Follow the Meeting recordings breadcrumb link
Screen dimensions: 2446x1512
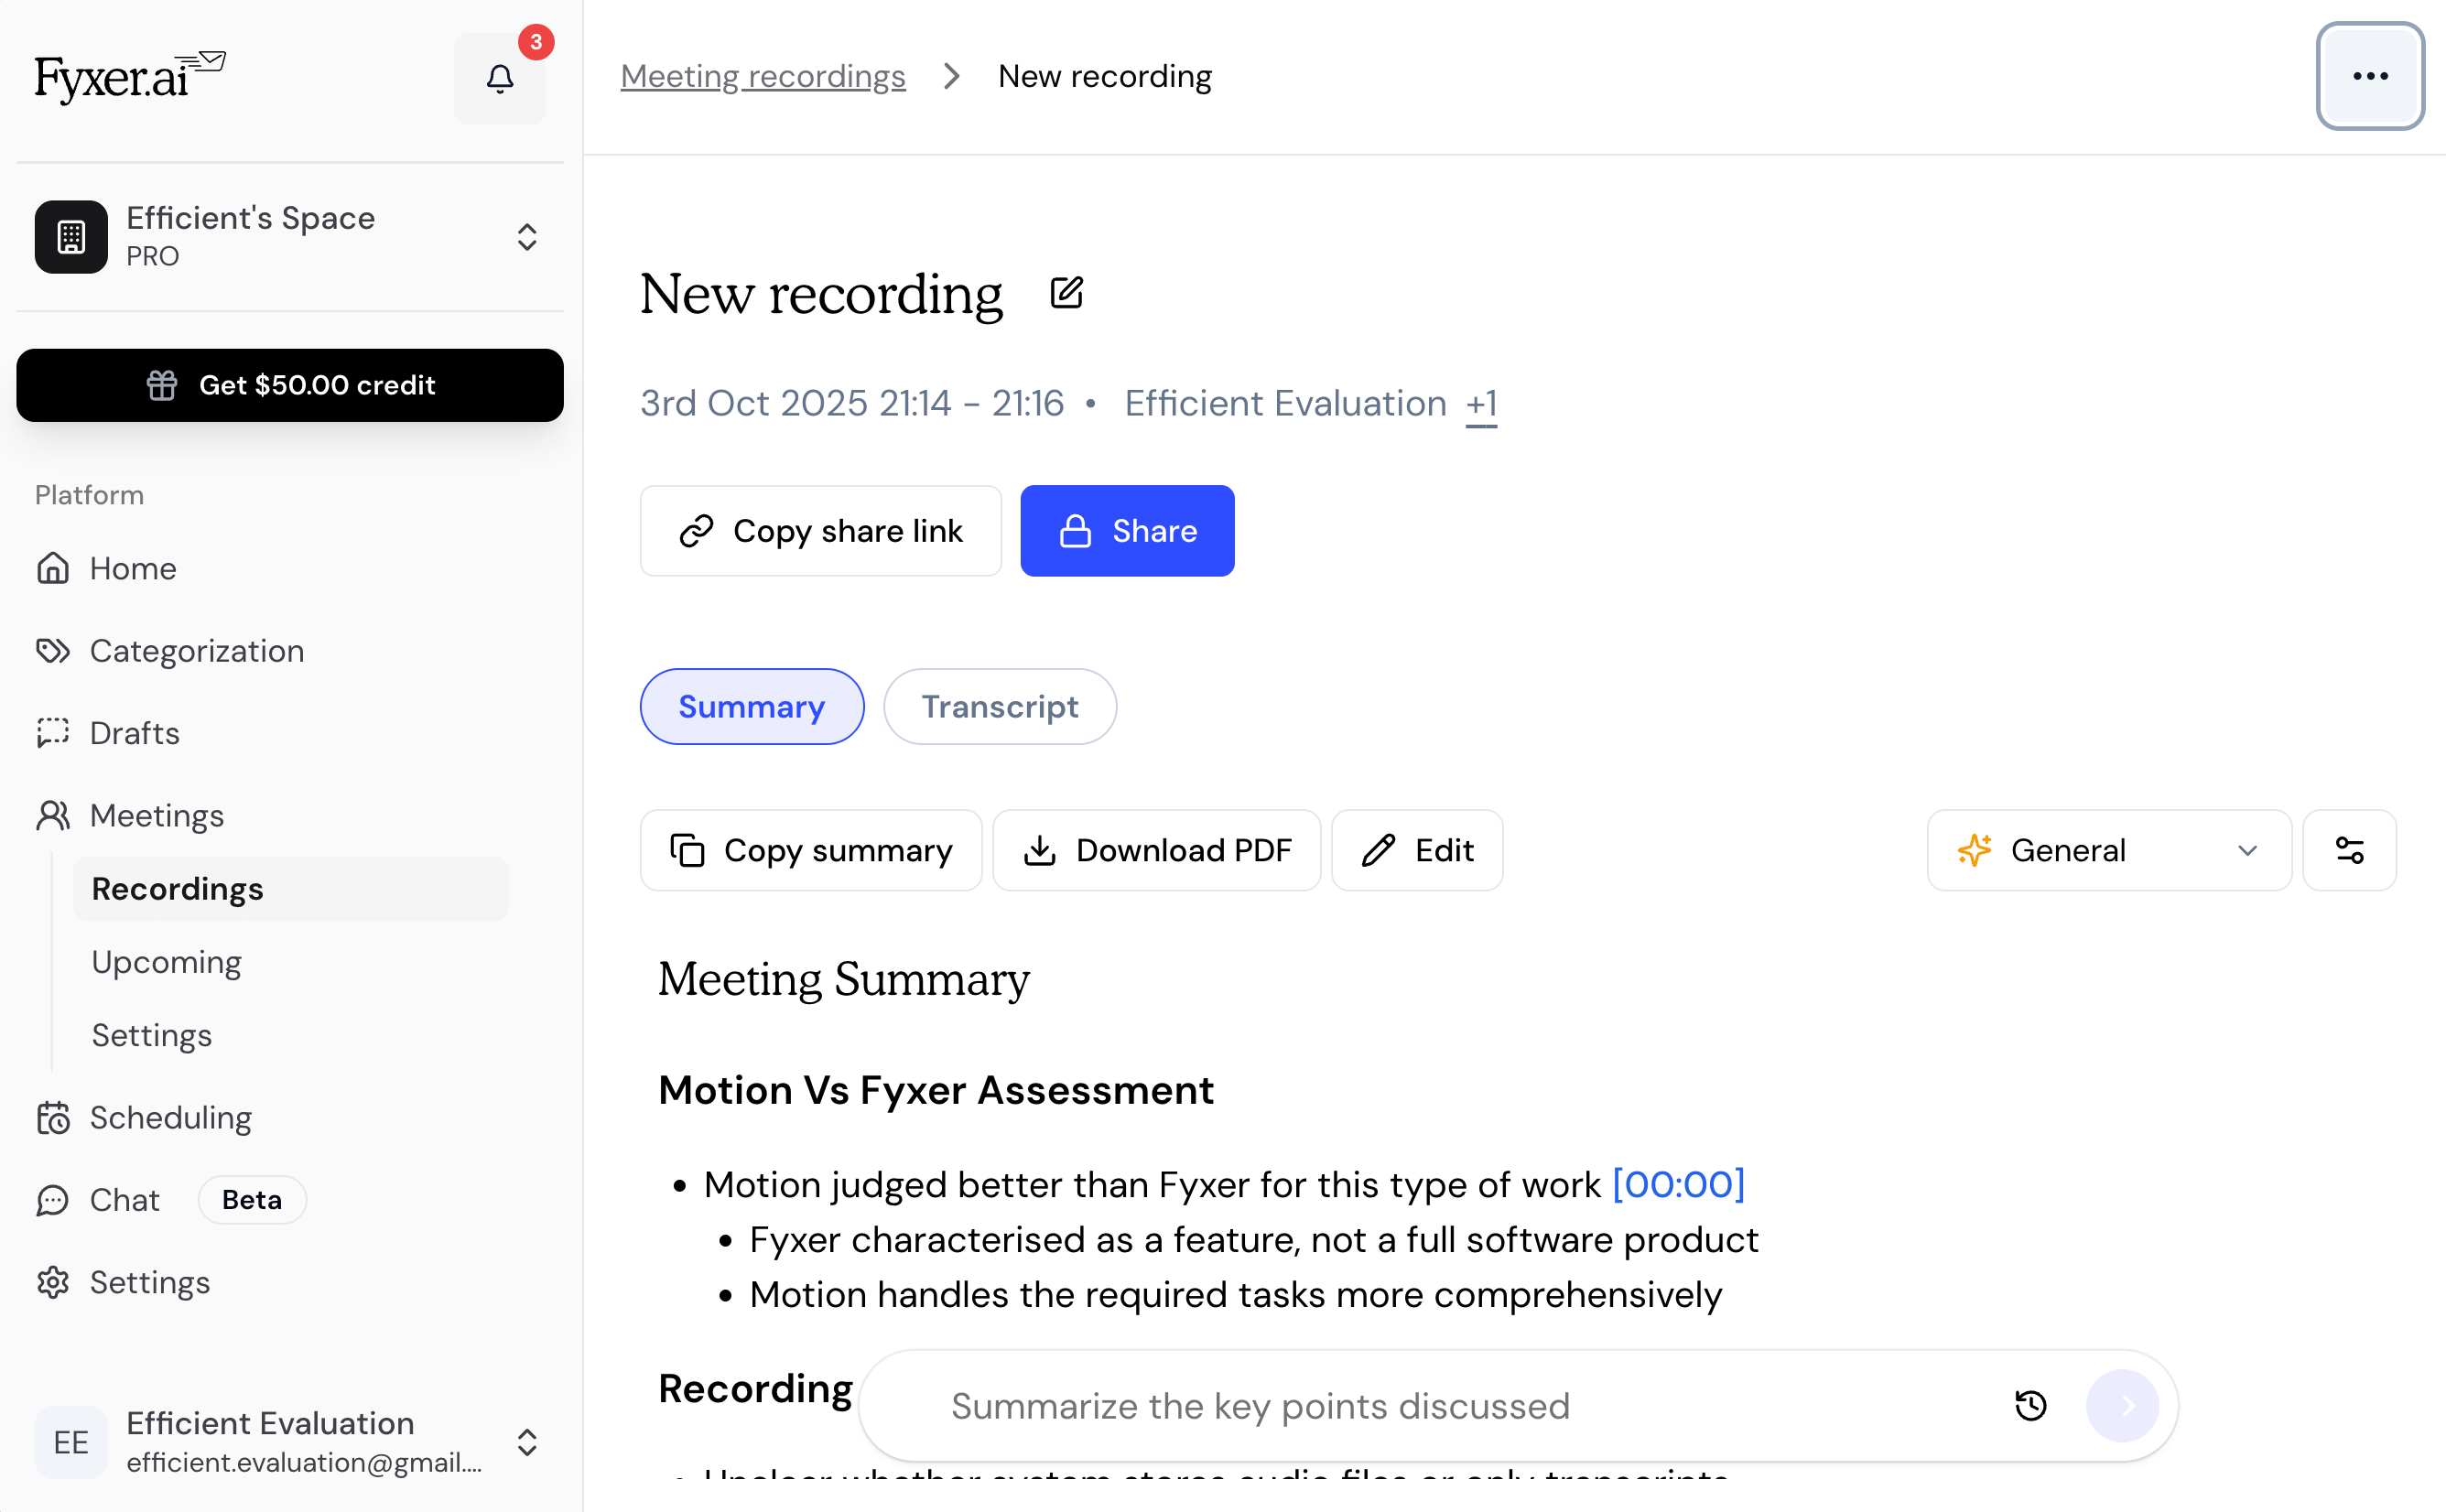[762, 76]
